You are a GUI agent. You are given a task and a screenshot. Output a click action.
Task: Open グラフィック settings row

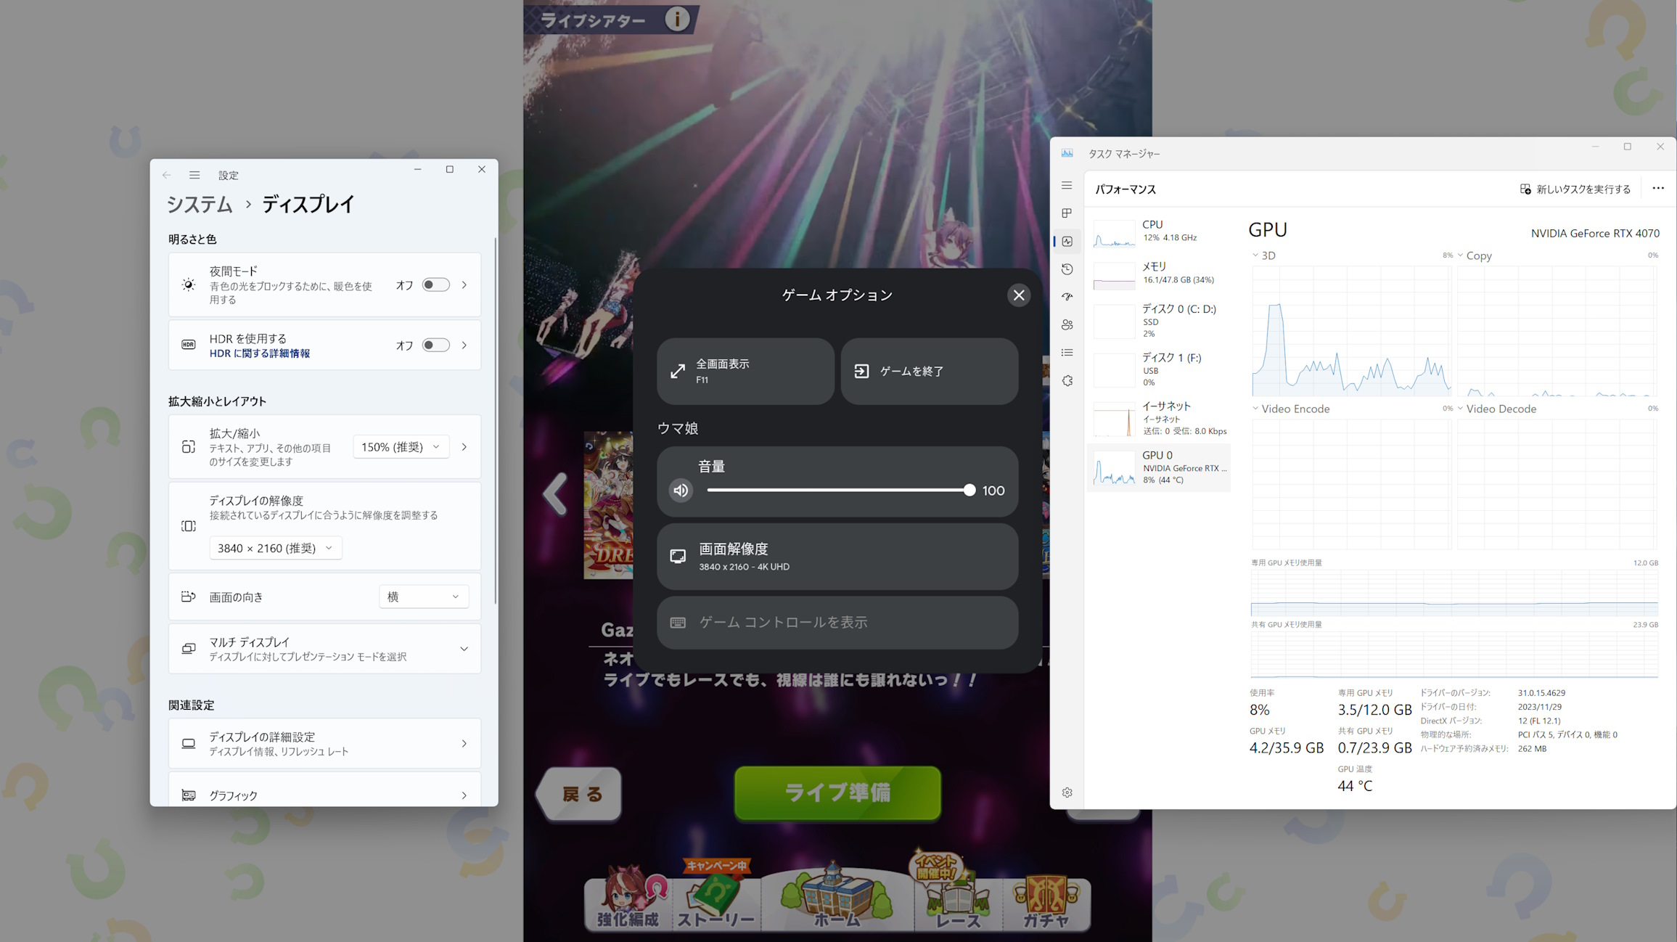coord(324,791)
